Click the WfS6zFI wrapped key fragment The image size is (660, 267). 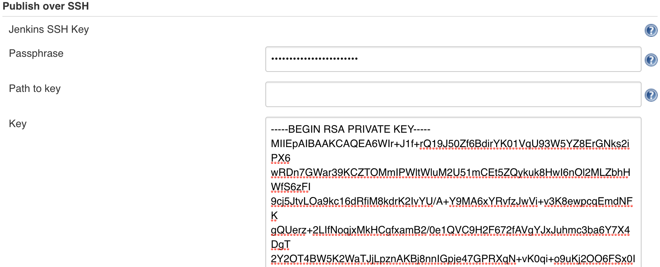click(x=290, y=187)
